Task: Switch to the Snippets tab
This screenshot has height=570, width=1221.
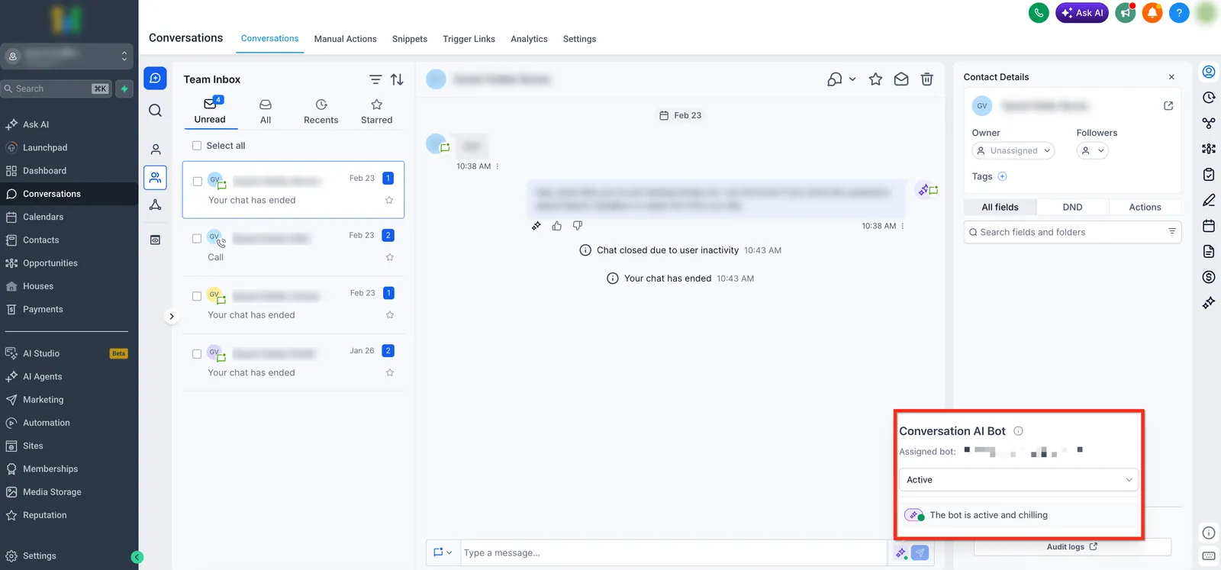Action: pyautogui.click(x=410, y=39)
